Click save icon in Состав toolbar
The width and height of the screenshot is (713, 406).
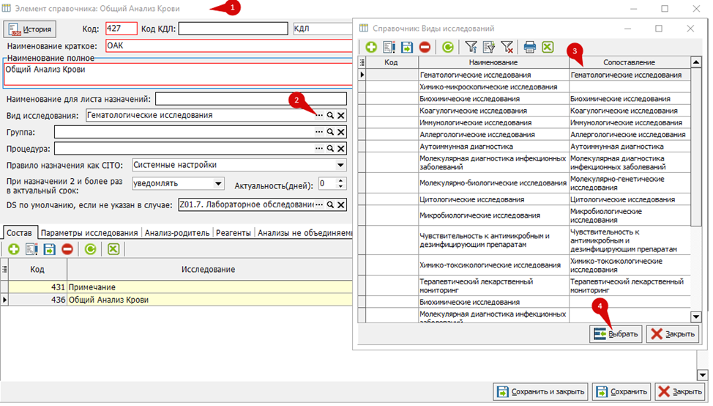point(49,249)
